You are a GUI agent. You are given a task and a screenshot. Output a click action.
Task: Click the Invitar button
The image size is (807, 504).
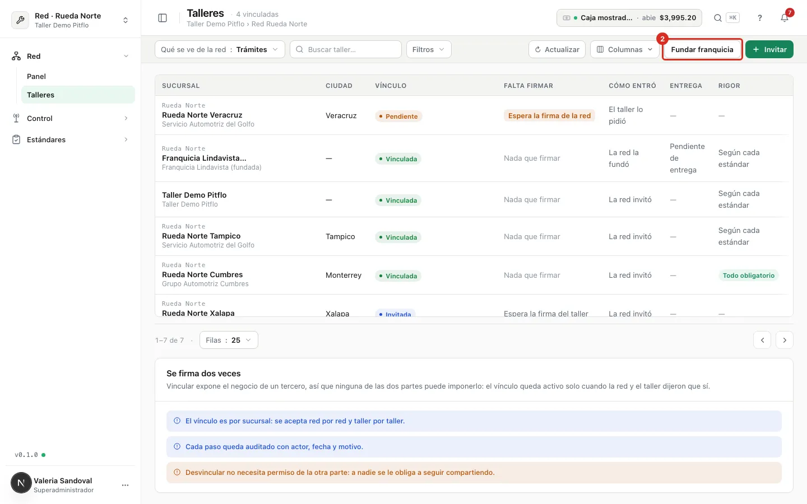[769, 49]
